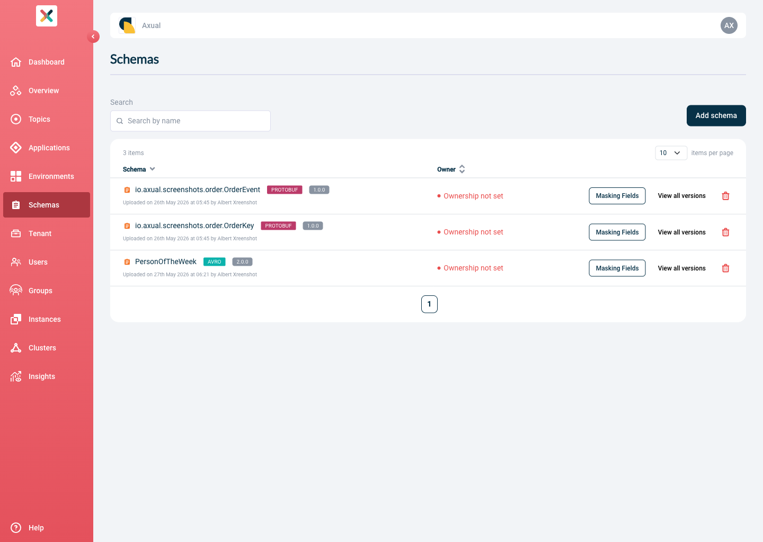Click the Overview shapes icon
The width and height of the screenshot is (763, 542).
(16, 91)
